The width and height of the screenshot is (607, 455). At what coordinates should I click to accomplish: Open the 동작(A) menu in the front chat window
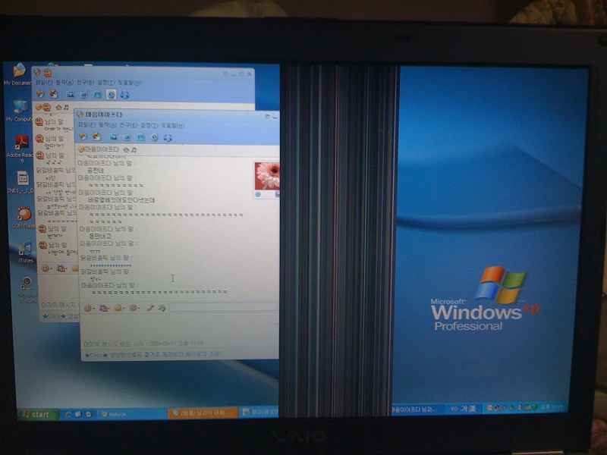click(107, 125)
